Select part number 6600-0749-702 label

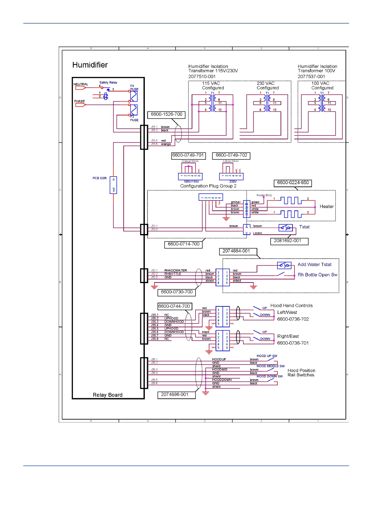coord(231,156)
